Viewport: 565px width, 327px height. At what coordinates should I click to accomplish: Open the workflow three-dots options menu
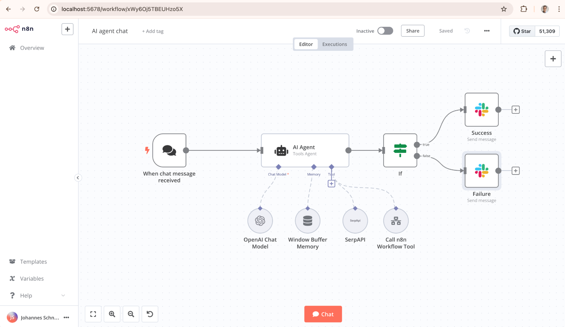[487, 31]
